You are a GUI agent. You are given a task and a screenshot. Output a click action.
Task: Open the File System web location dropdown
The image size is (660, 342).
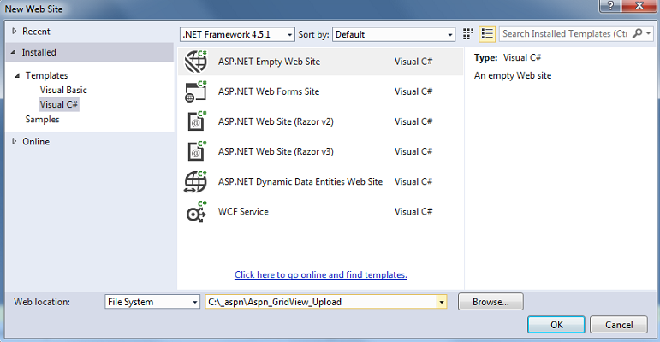point(152,302)
